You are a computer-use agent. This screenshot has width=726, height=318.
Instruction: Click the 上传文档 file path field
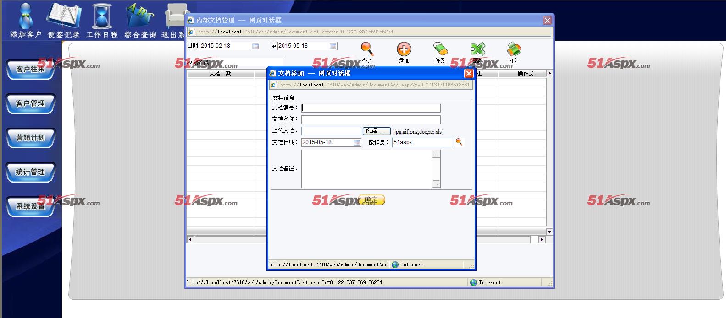(331, 131)
